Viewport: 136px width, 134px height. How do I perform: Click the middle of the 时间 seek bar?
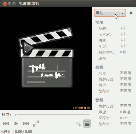point(52,115)
